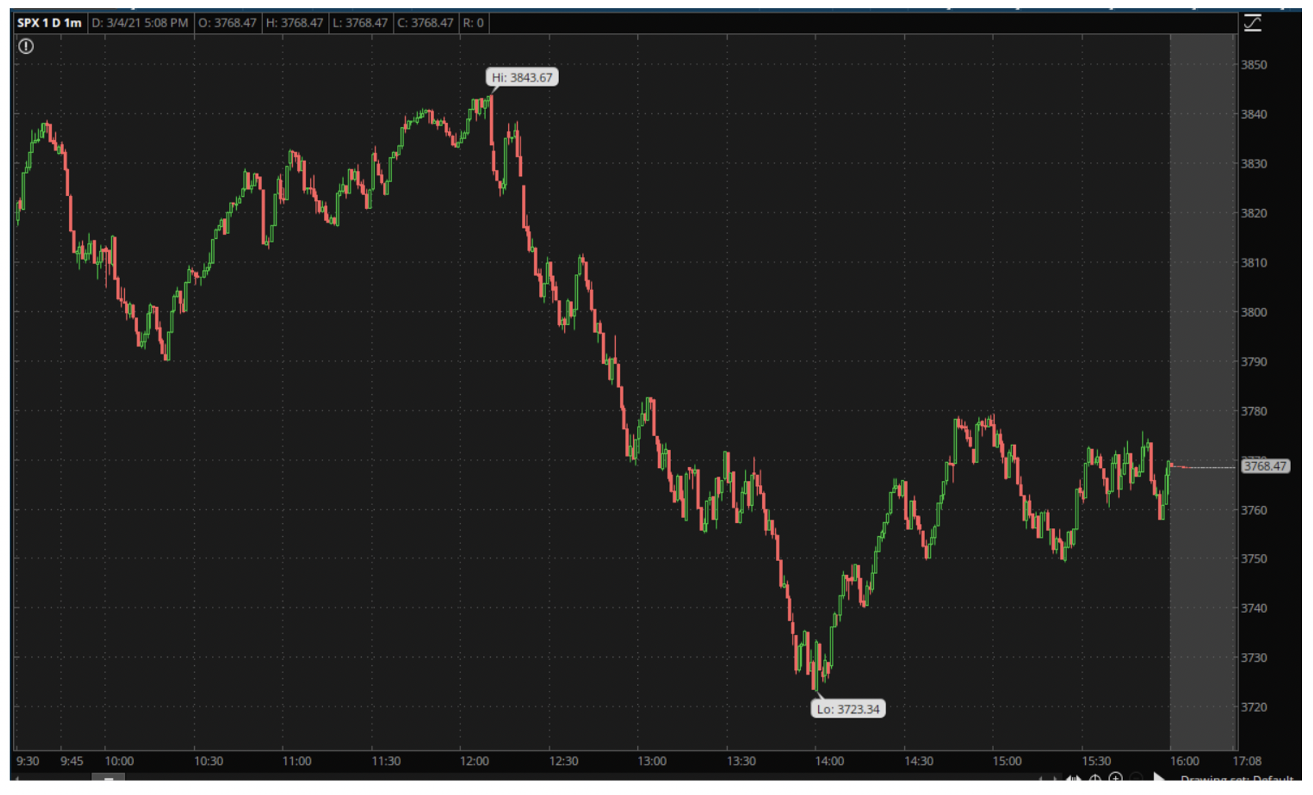
Task: Click the 3760 label on price axis
Action: pyautogui.click(x=1254, y=510)
